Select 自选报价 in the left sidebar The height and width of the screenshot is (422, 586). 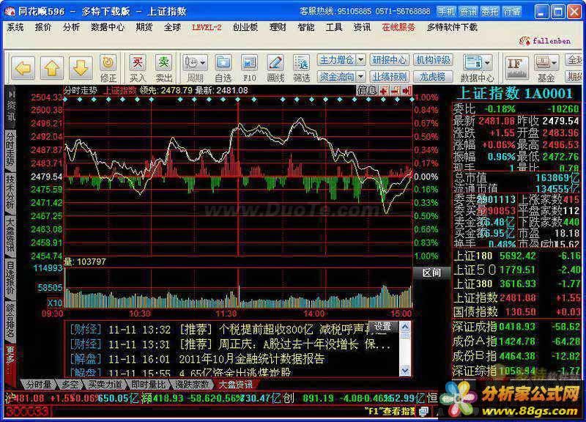pyautogui.click(x=10, y=278)
